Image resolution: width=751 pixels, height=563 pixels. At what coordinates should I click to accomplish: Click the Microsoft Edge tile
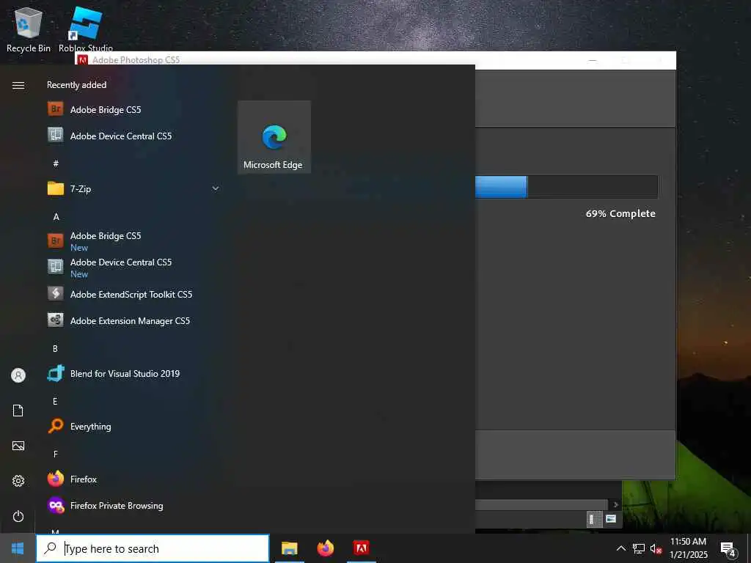pyautogui.click(x=274, y=137)
